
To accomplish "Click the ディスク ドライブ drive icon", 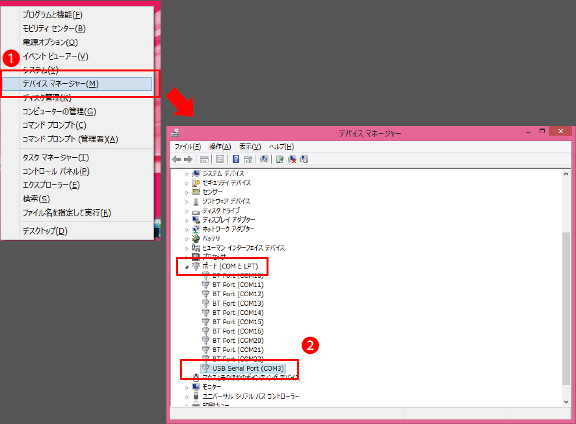I will (196, 211).
